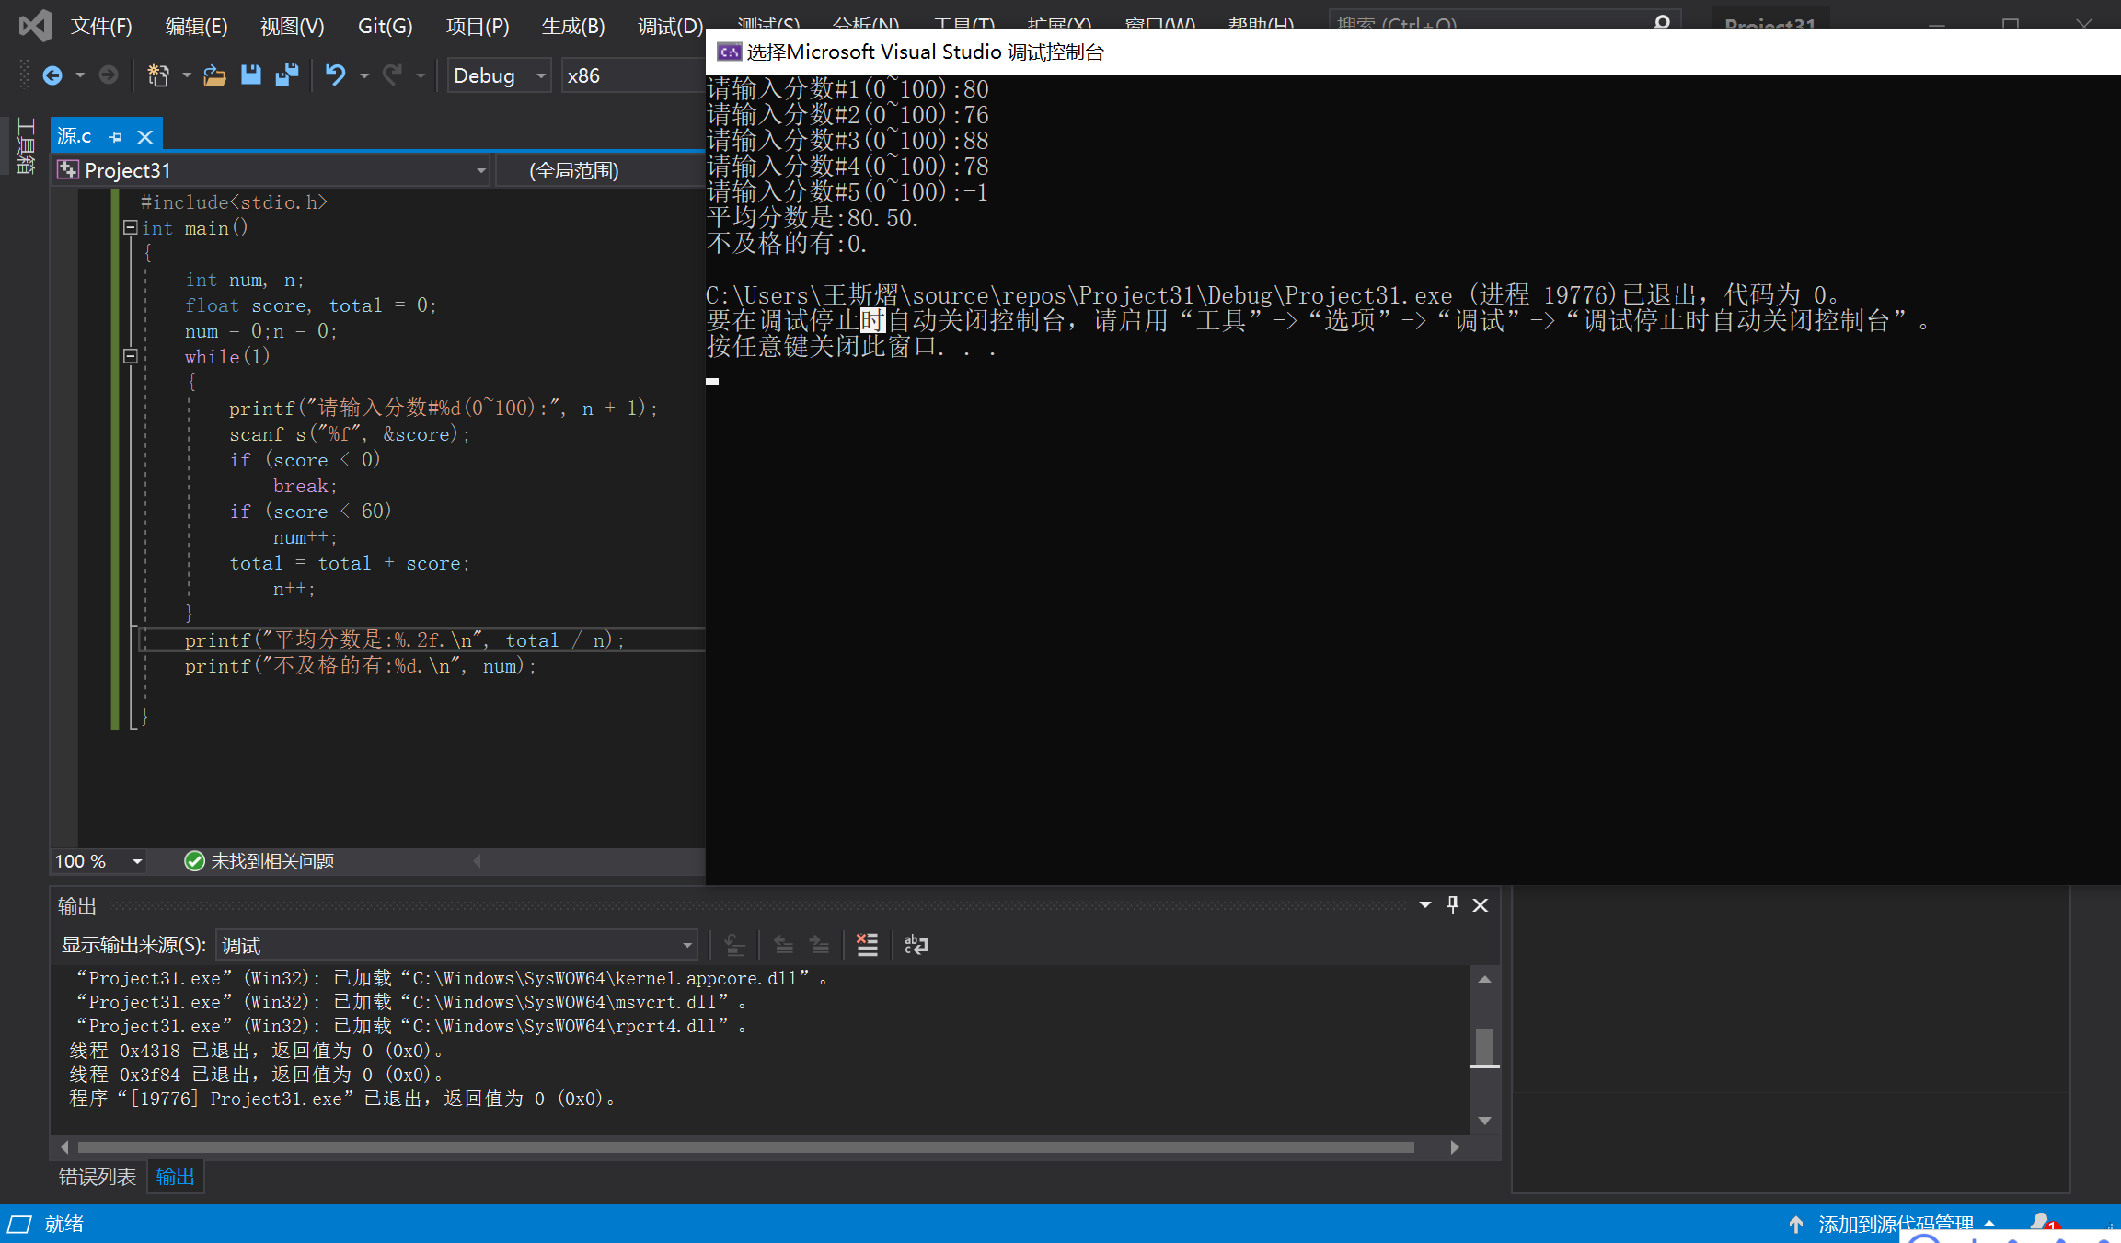Click the notifications bell icon

(2041, 1223)
